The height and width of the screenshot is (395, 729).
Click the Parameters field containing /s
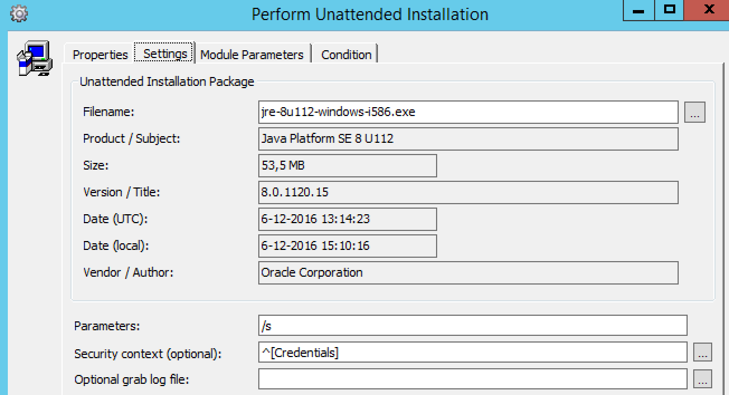pyautogui.click(x=472, y=326)
